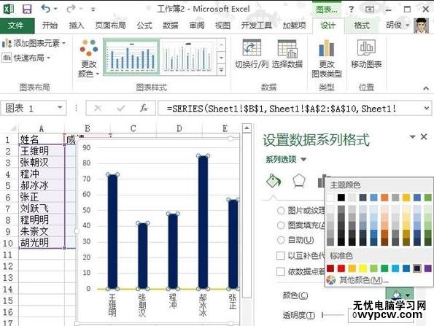This screenshot has height=326, width=434.
Task: Click the formula bar cancel X icon
Action: [x=98, y=108]
